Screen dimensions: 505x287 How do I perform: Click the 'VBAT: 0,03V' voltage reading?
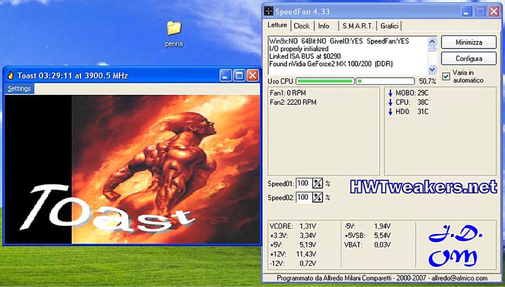pos(368,245)
